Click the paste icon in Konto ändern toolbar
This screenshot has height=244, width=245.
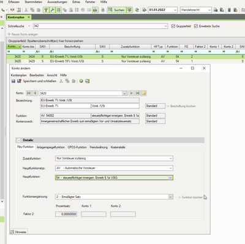[73, 81]
